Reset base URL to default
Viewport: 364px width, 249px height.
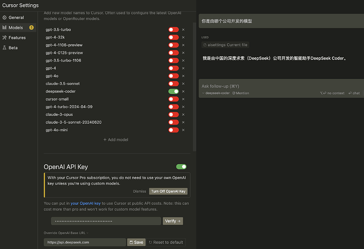pos(166,242)
